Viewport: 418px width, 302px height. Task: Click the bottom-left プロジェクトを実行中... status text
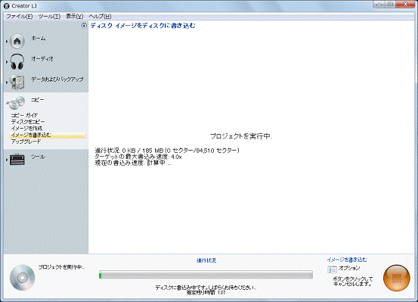click(x=61, y=267)
